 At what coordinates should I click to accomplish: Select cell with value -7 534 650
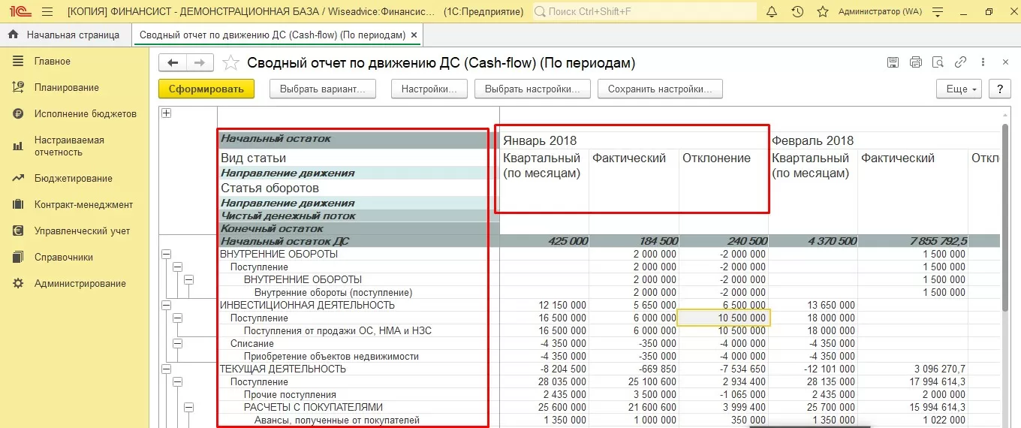tap(724, 369)
